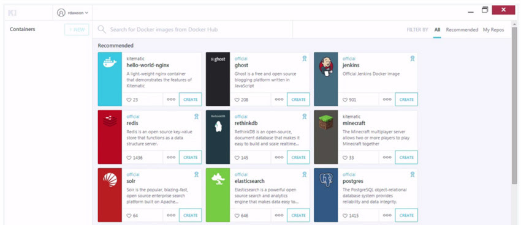
Task: Select the All filter tab
Action: 437,29
